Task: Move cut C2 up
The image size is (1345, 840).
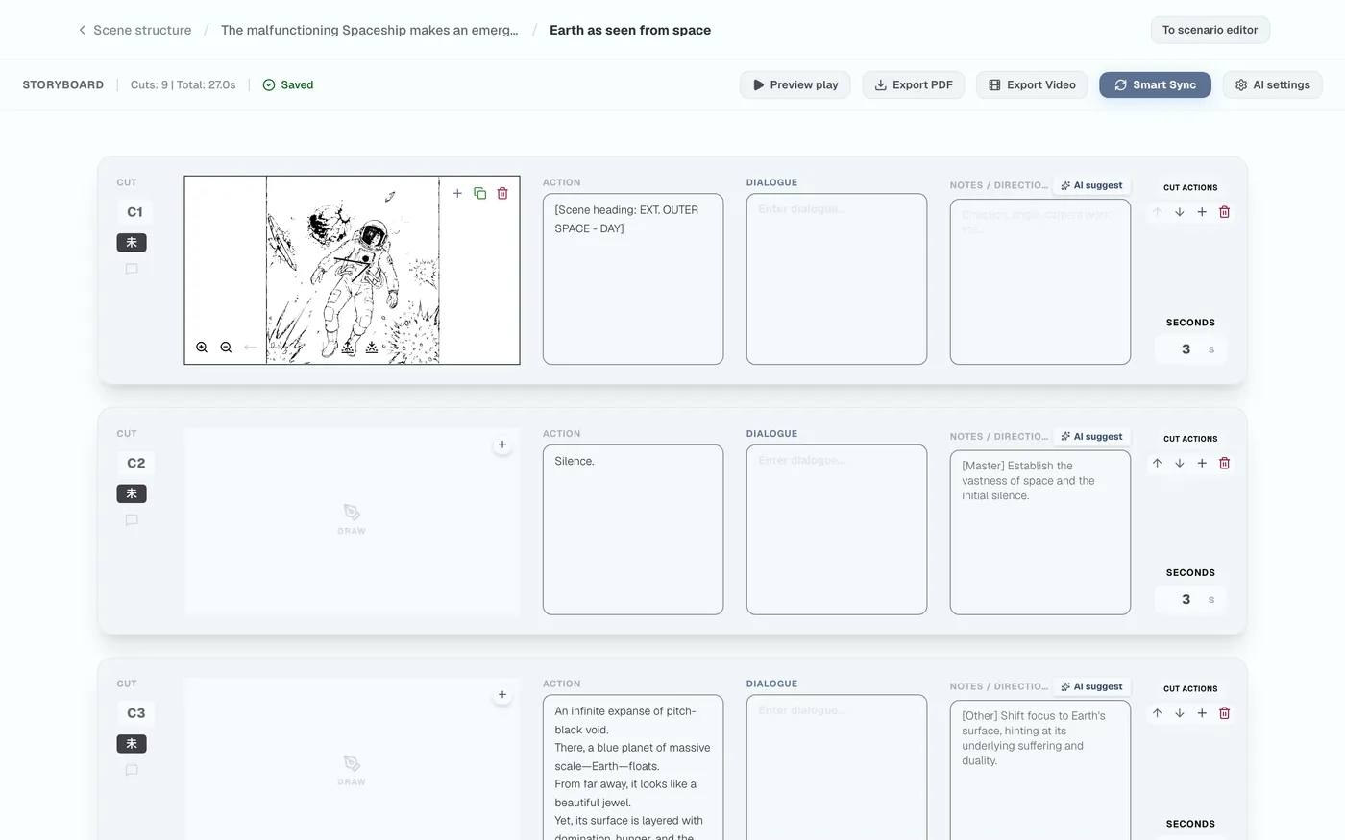Action: pyautogui.click(x=1157, y=463)
